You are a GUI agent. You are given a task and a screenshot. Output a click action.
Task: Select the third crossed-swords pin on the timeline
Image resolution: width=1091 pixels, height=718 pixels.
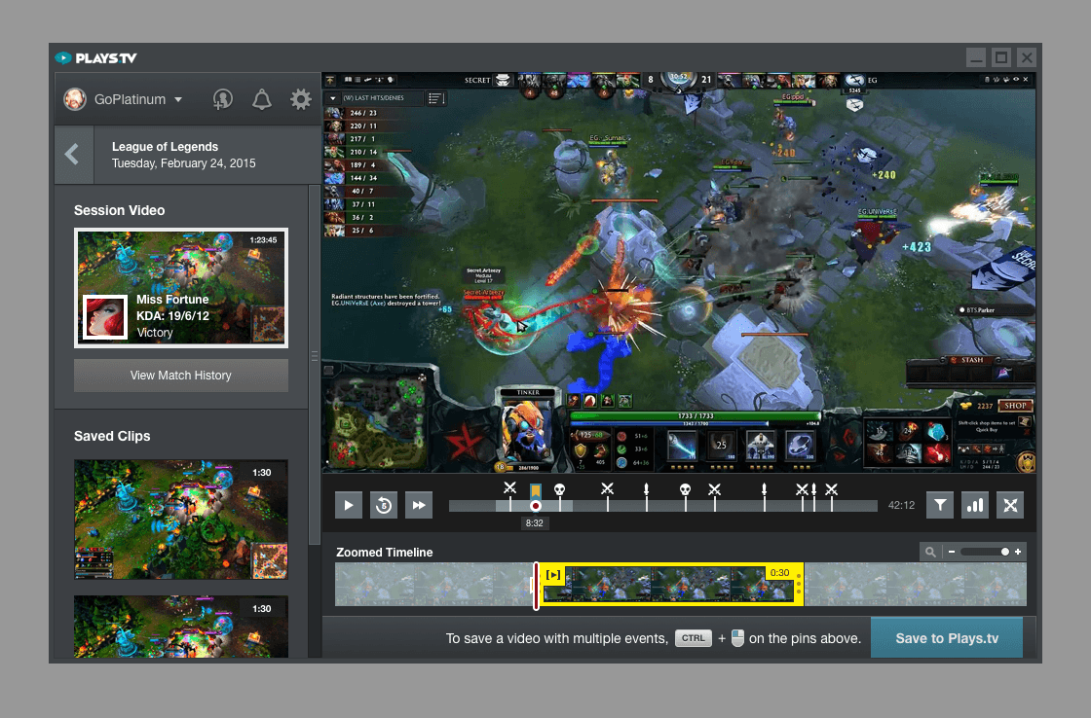(715, 489)
